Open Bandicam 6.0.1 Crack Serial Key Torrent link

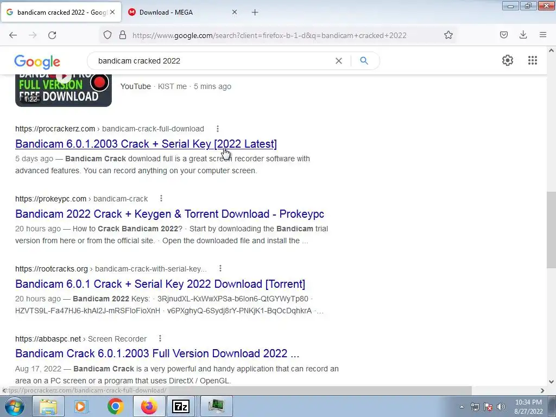(x=160, y=283)
